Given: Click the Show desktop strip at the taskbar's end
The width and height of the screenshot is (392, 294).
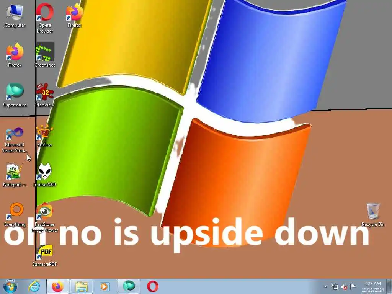Looking at the screenshot, I should click(x=390, y=286).
